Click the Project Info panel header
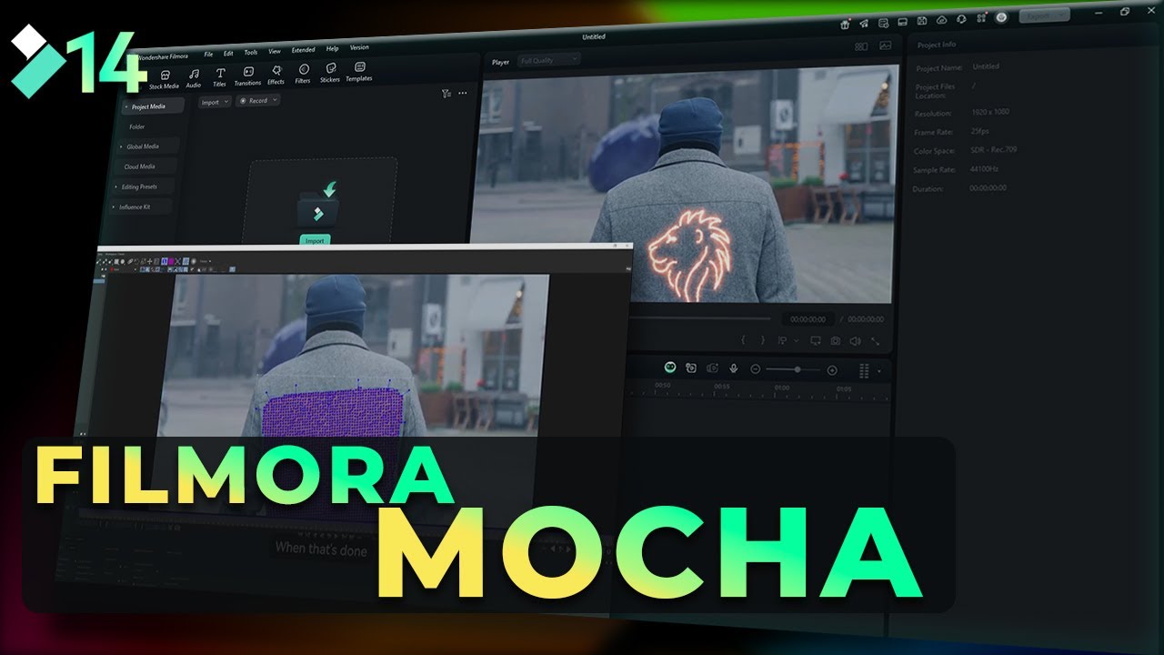The image size is (1164, 655). (x=936, y=45)
